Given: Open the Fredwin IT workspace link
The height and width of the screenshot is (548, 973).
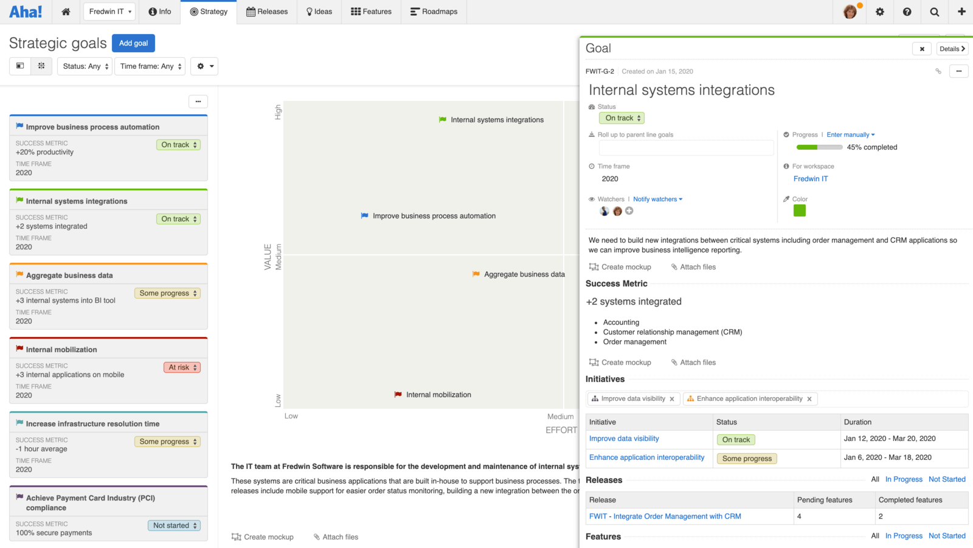Looking at the screenshot, I should click(811, 179).
